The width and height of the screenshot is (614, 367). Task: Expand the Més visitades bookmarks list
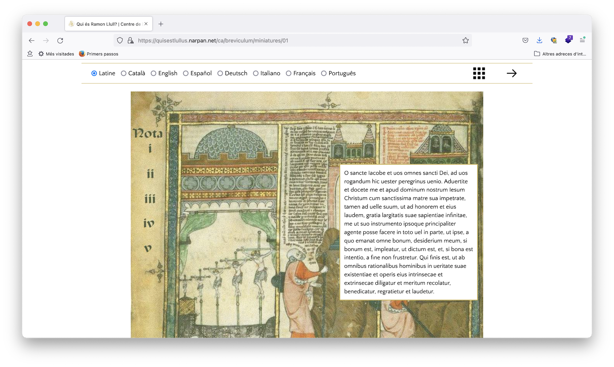(56, 54)
